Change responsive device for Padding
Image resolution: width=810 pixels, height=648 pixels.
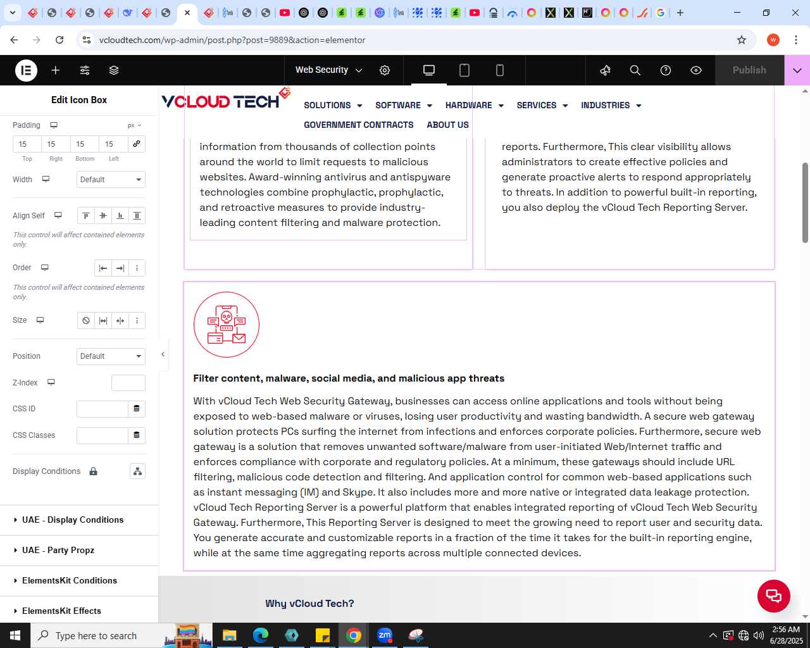click(54, 125)
